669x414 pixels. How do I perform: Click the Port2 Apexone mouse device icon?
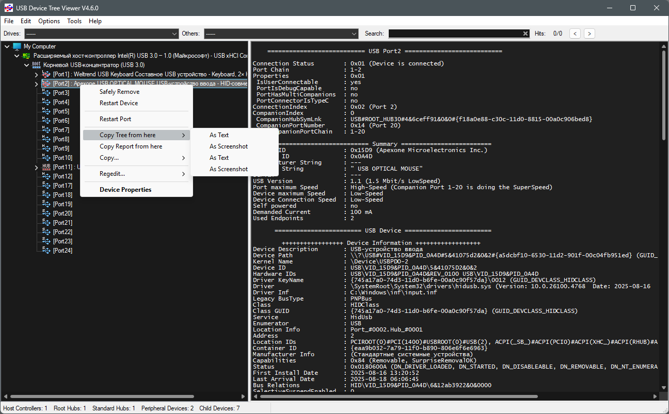[46, 84]
